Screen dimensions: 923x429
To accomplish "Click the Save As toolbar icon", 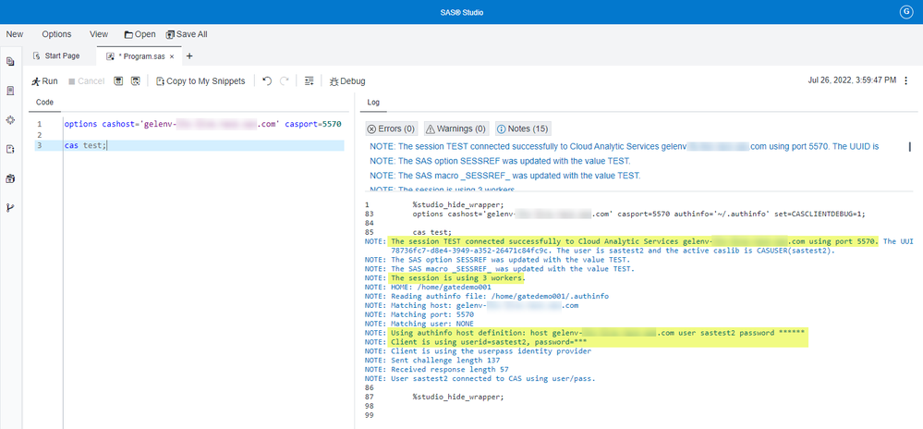I will 136,81.
